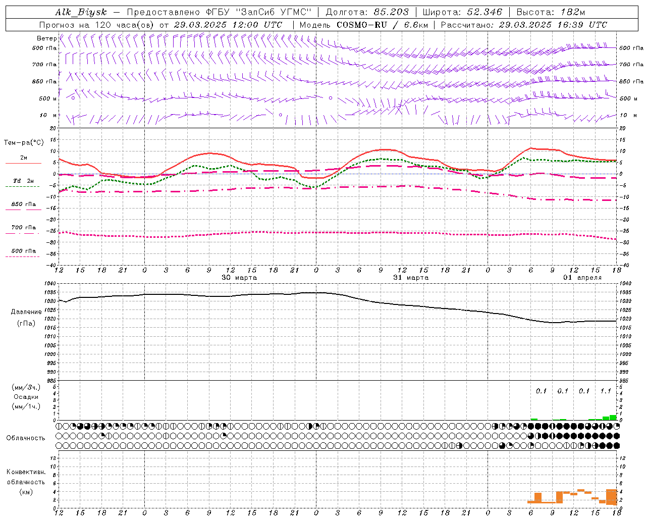
Task: Click the 'Модель COSMO-RU / 6.6км' text
Action: coord(363,25)
